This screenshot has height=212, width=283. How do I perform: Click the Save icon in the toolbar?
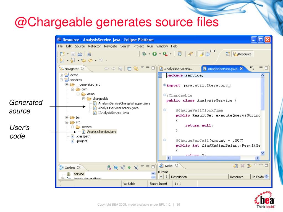click(73, 54)
